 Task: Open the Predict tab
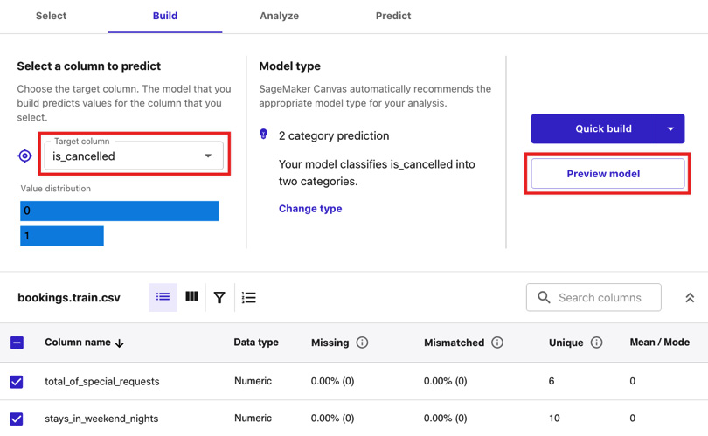point(393,16)
